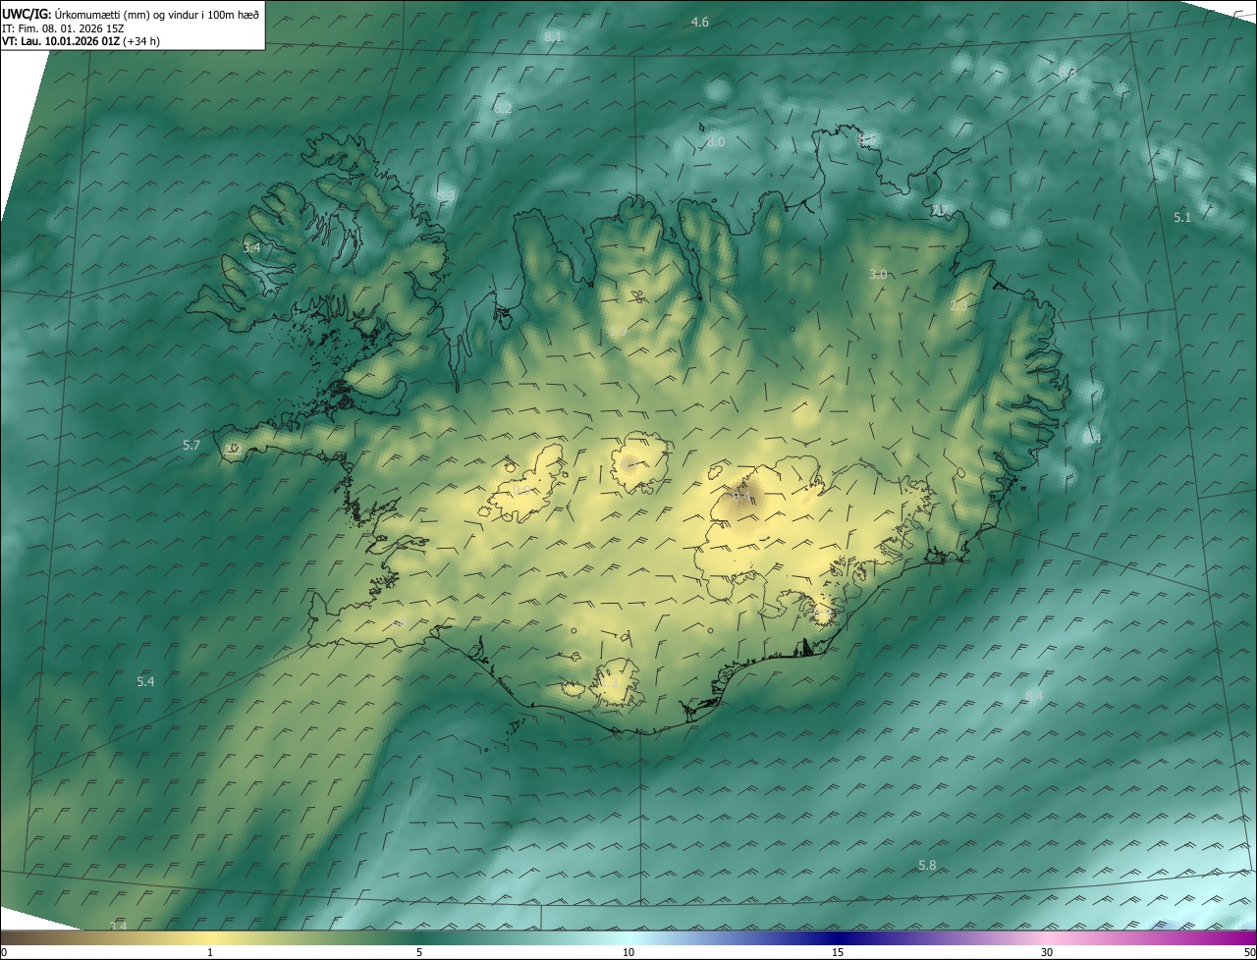This screenshot has width=1257, height=960.
Task: Pick the 30 tick on the color scale
Action: pos(1047,952)
